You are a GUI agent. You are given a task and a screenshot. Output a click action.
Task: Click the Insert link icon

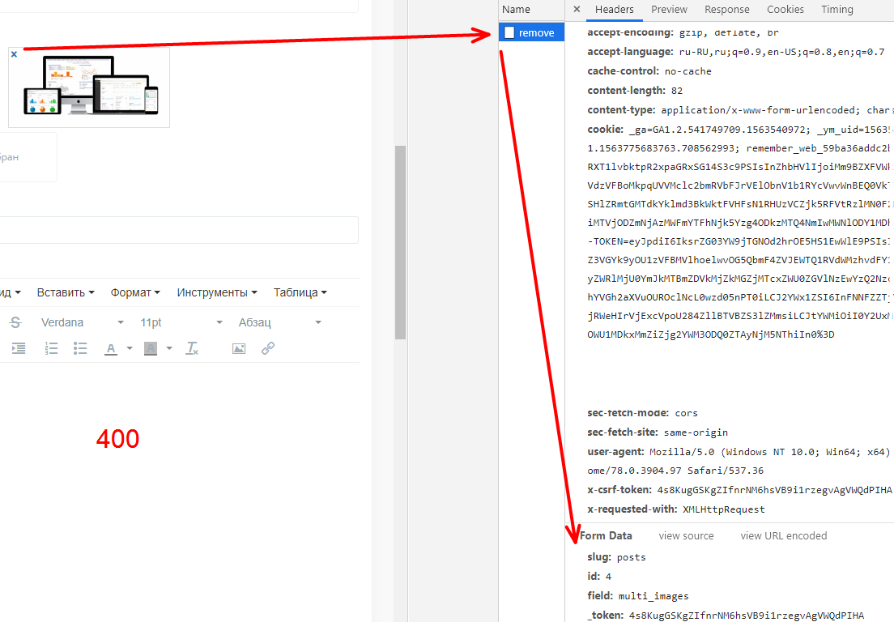pyautogui.click(x=267, y=348)
